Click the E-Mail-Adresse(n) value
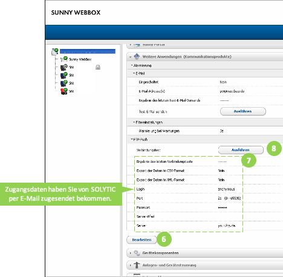Screen dimensions: 283x277 click(x=232, y=91)
